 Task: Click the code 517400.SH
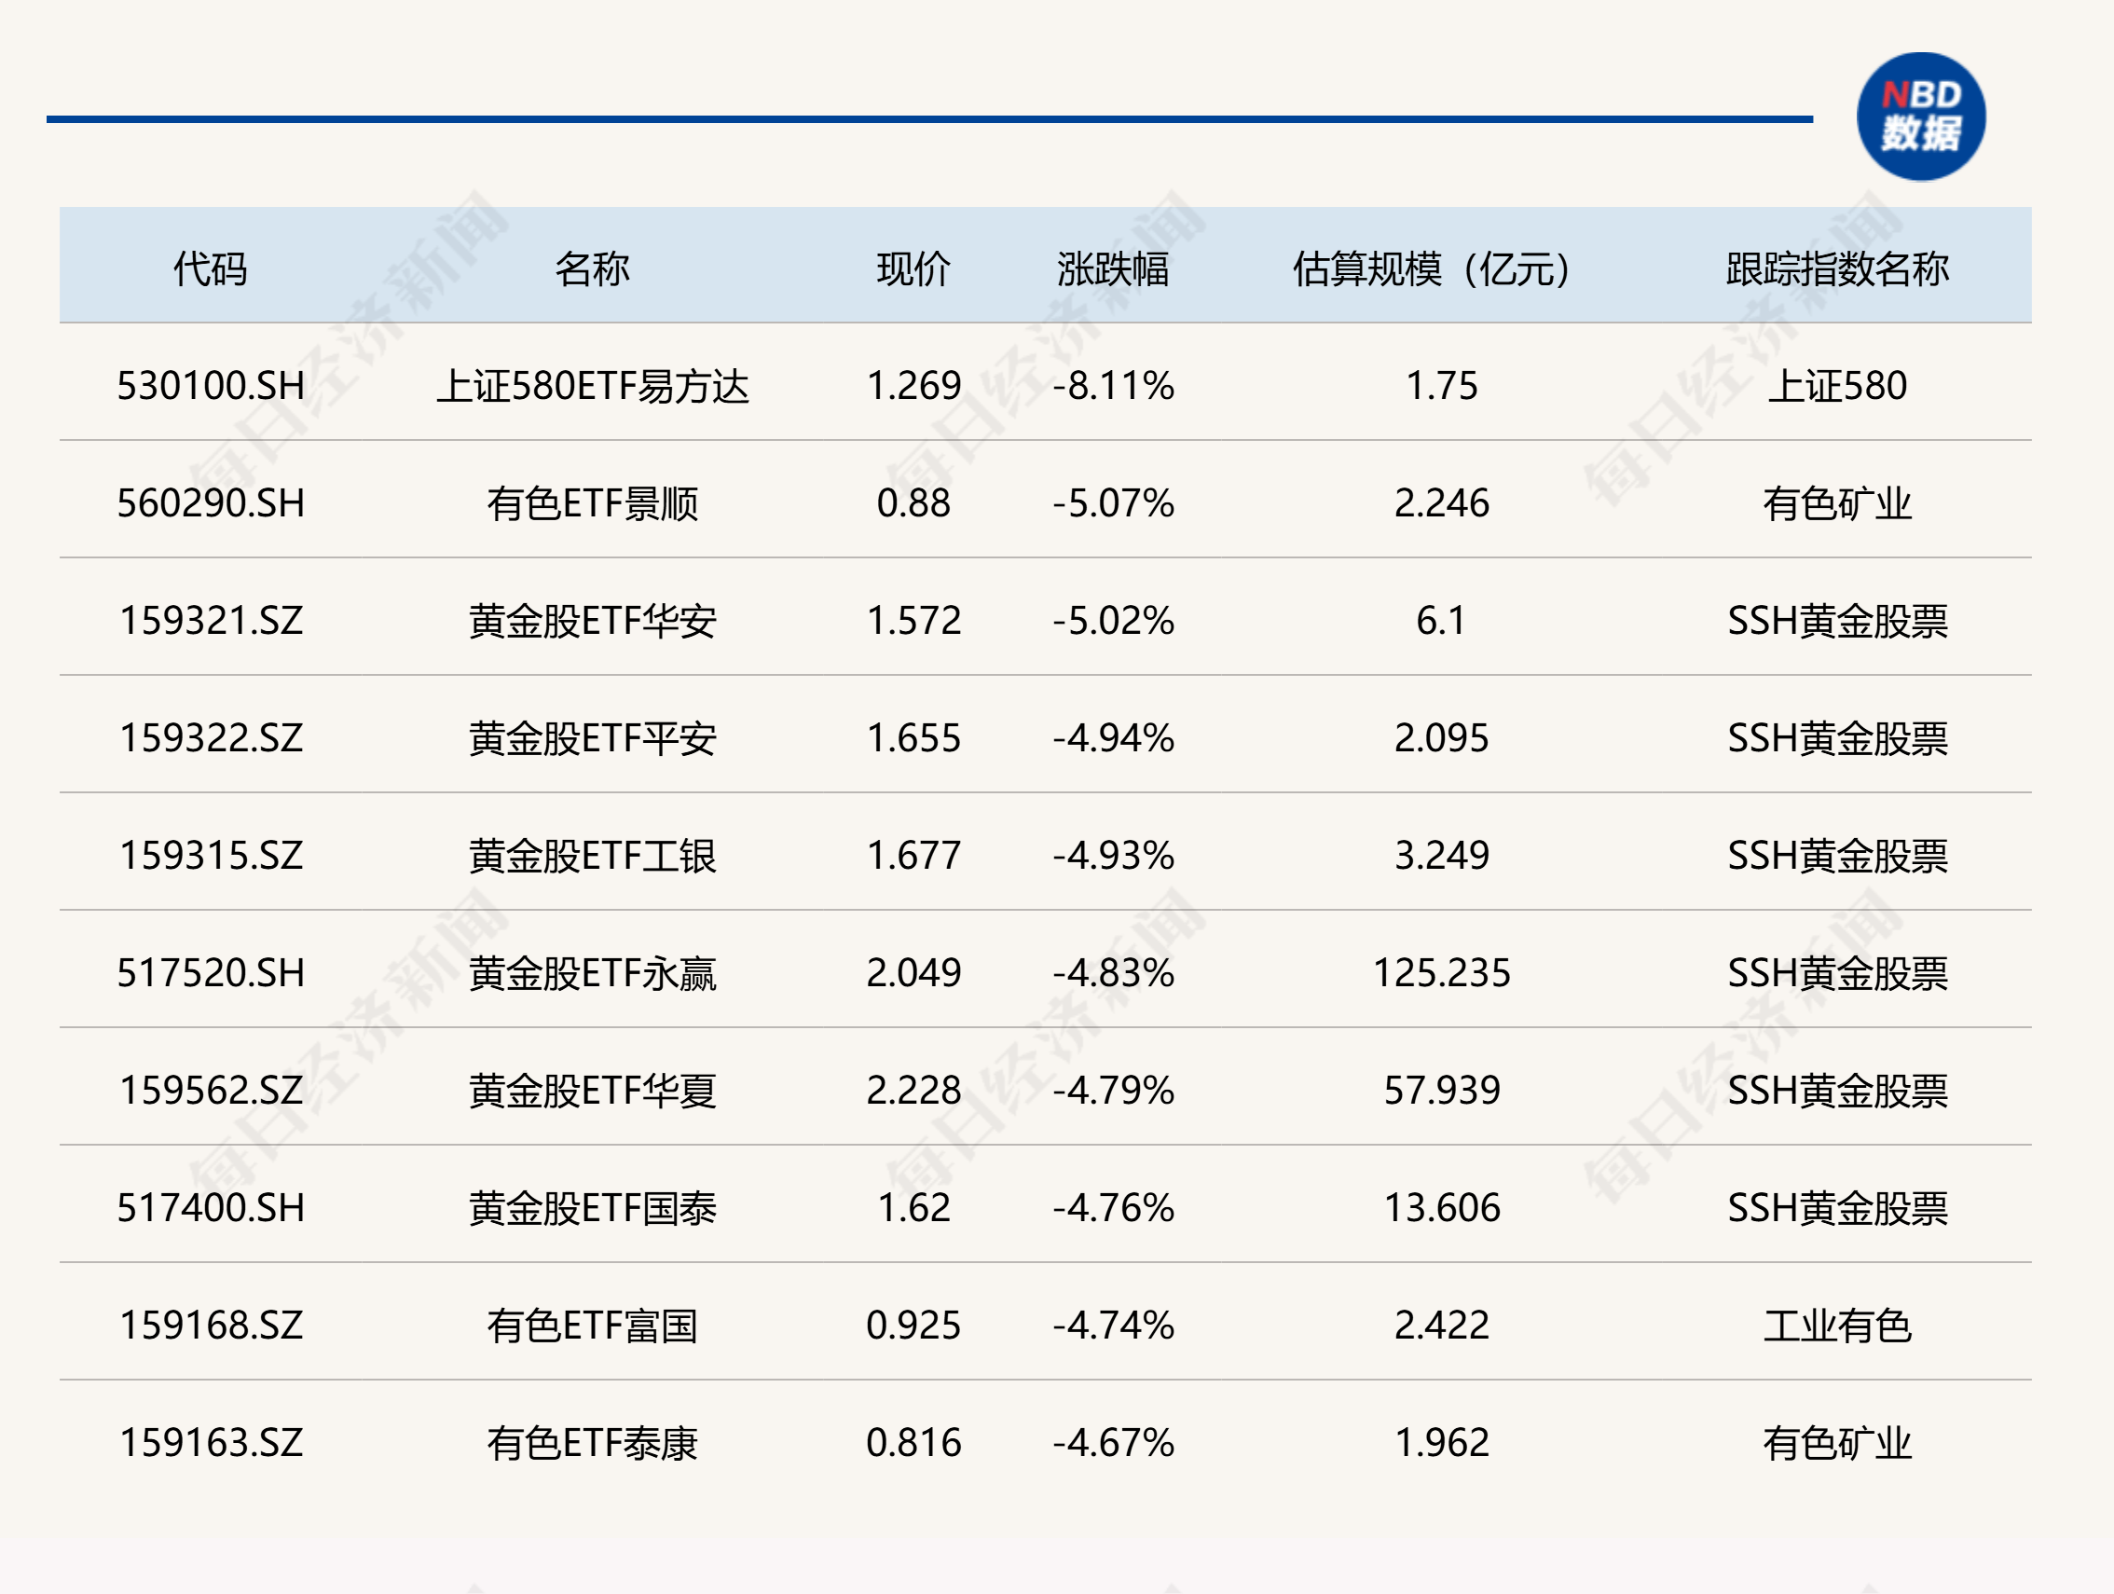(211, 1209)
